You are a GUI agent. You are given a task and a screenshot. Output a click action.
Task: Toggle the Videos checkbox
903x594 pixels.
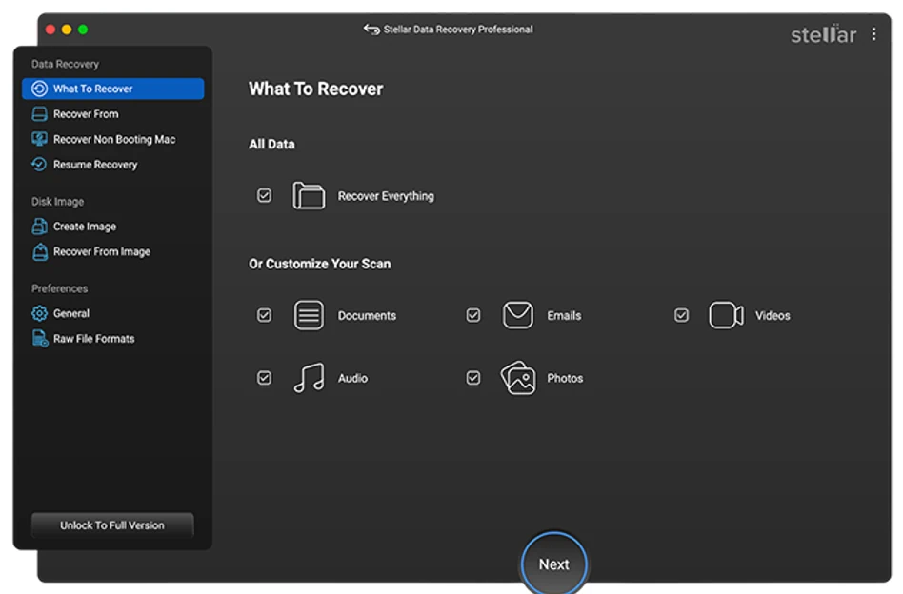pos(682,316)
